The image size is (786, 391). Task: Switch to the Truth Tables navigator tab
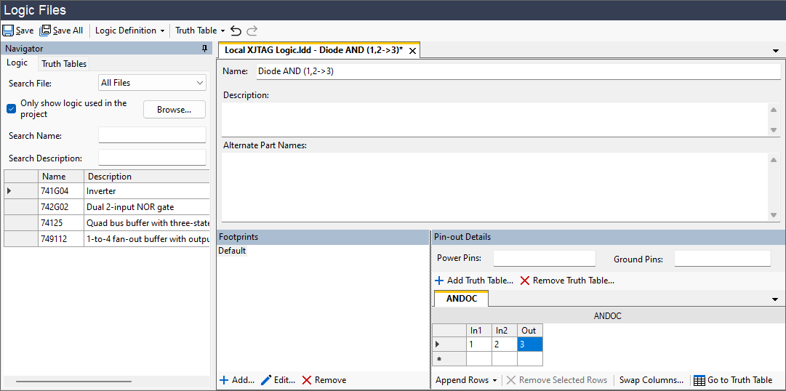point(64,64)
